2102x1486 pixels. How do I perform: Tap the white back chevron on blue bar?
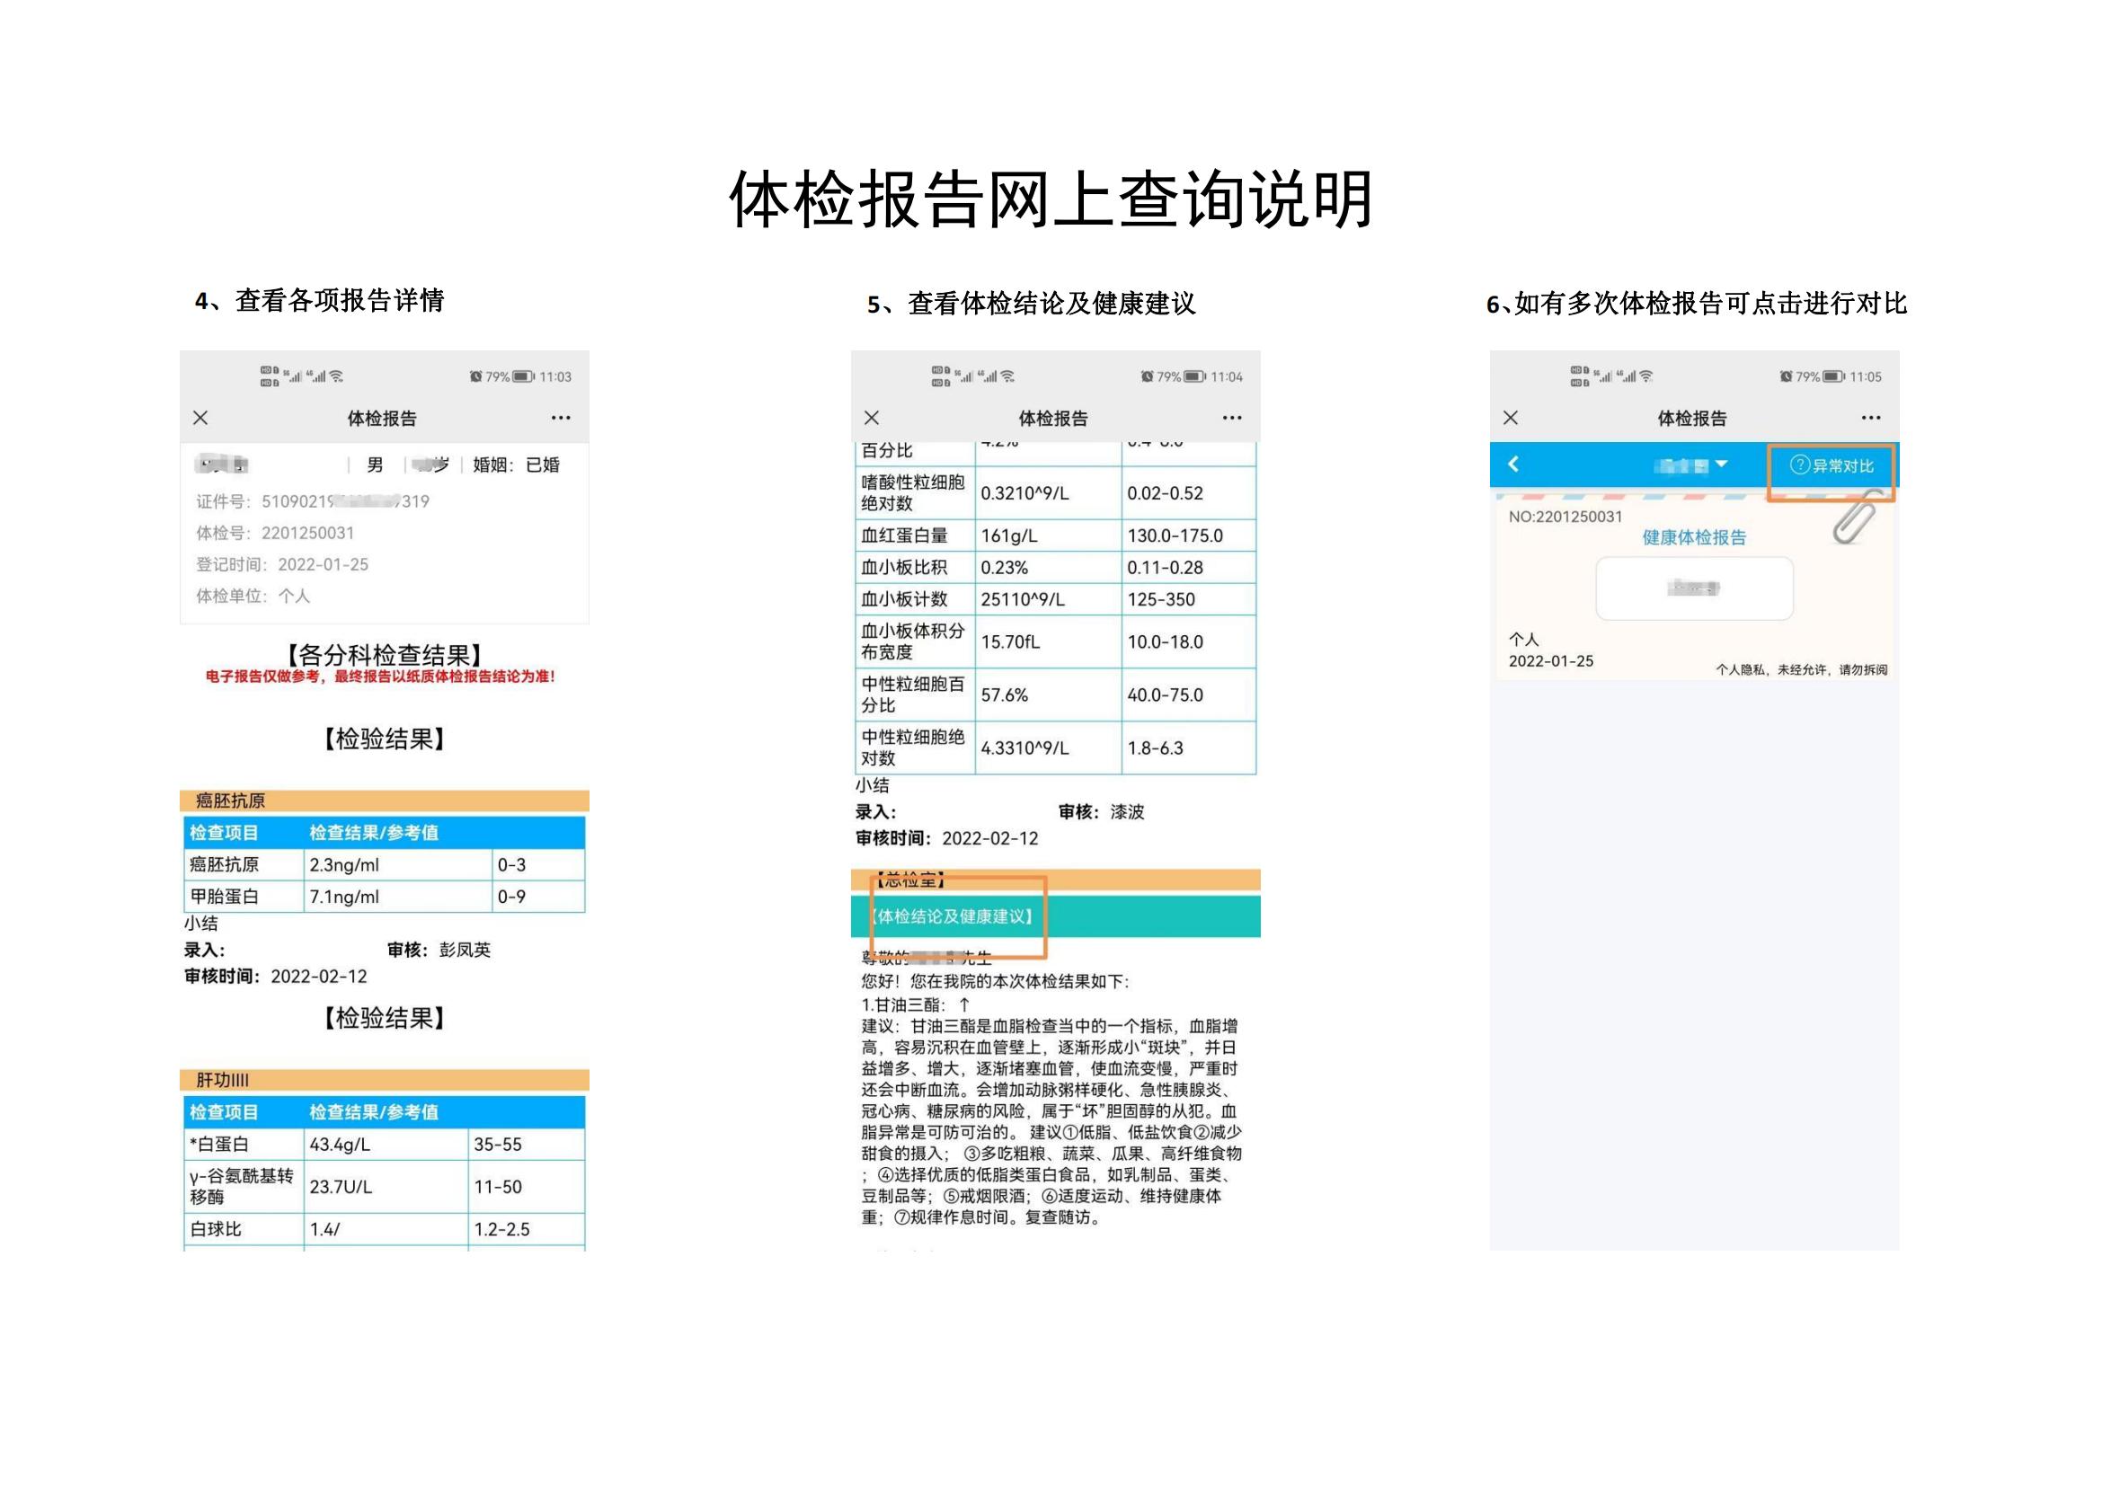1514,464
